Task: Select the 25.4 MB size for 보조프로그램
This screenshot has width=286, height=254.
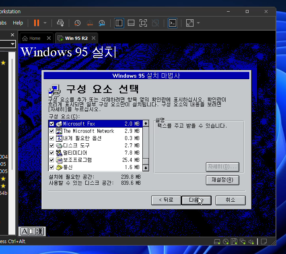Action: tap(131, 160)
